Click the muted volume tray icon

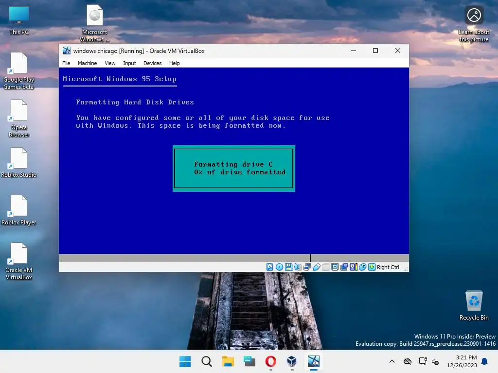point(435,361)
